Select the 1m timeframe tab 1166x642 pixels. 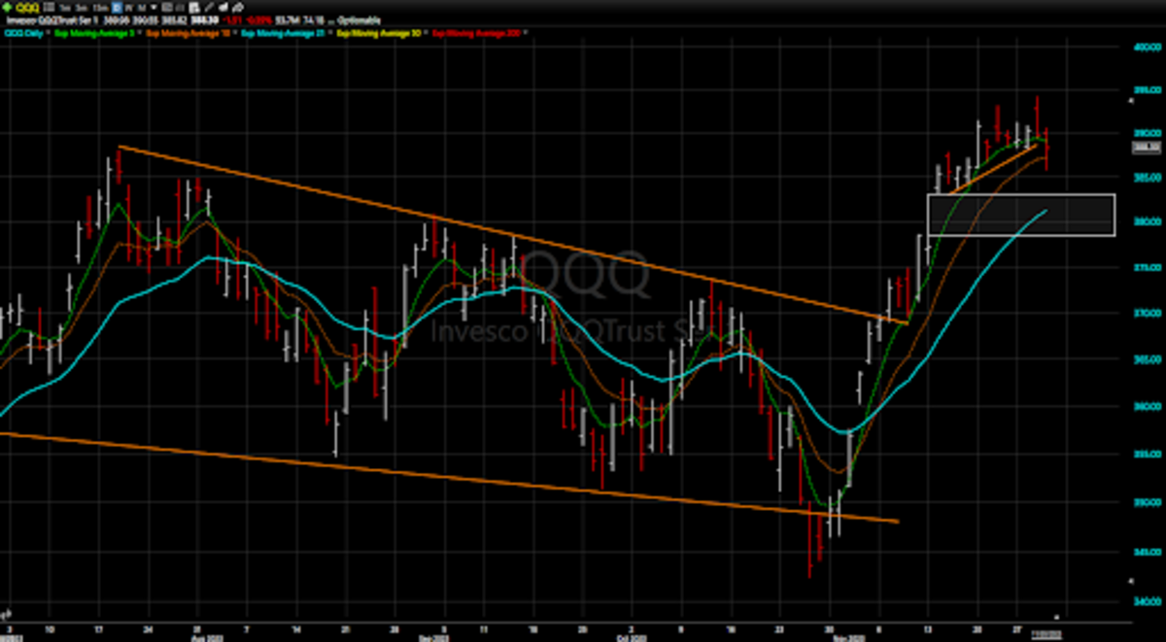point(64,6)
